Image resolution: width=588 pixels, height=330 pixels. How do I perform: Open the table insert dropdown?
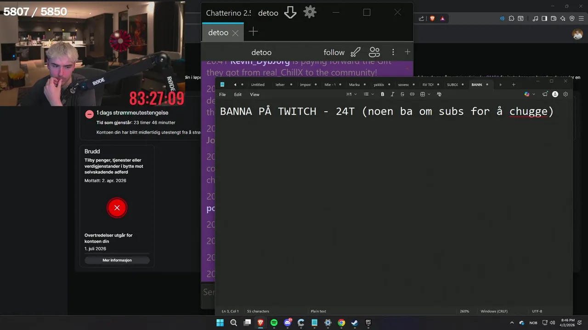click(425, 94)
